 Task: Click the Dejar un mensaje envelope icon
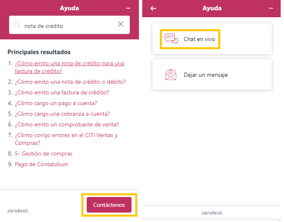click(171, 75)
